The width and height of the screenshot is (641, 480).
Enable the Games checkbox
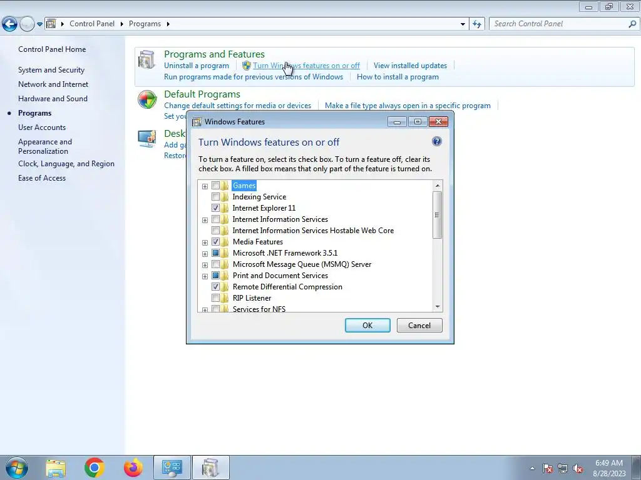[215, 185]
